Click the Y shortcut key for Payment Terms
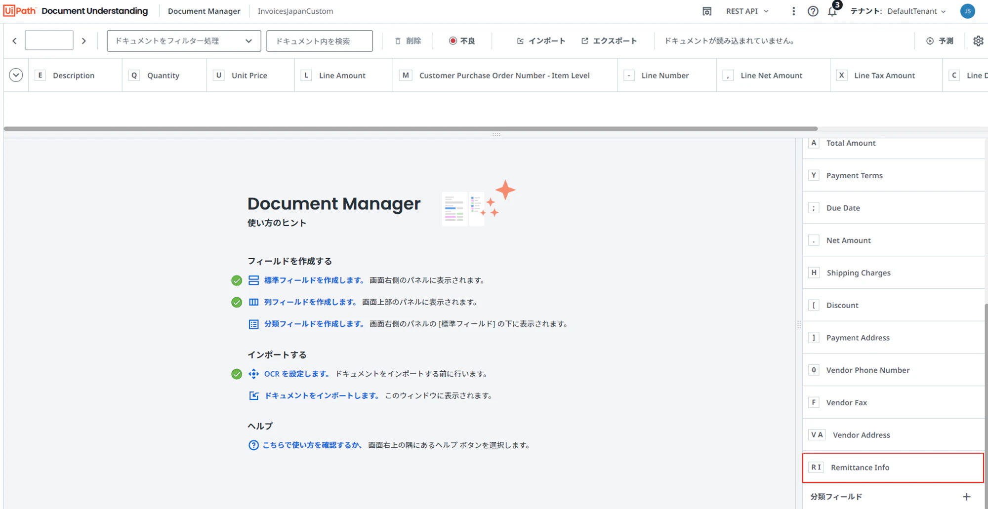 click(814, 175)
